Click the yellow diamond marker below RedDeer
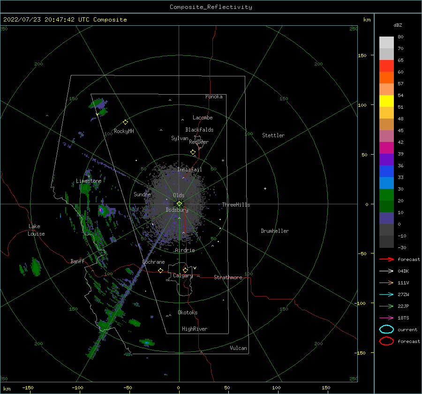Image resolution: width=422 pixels, height=394 pixels. [193, 152]
